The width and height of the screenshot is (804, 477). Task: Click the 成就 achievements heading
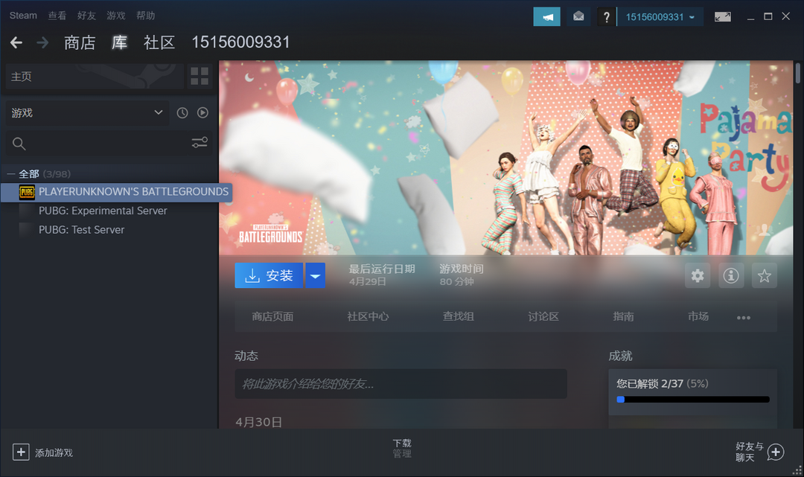coord(620,356)
